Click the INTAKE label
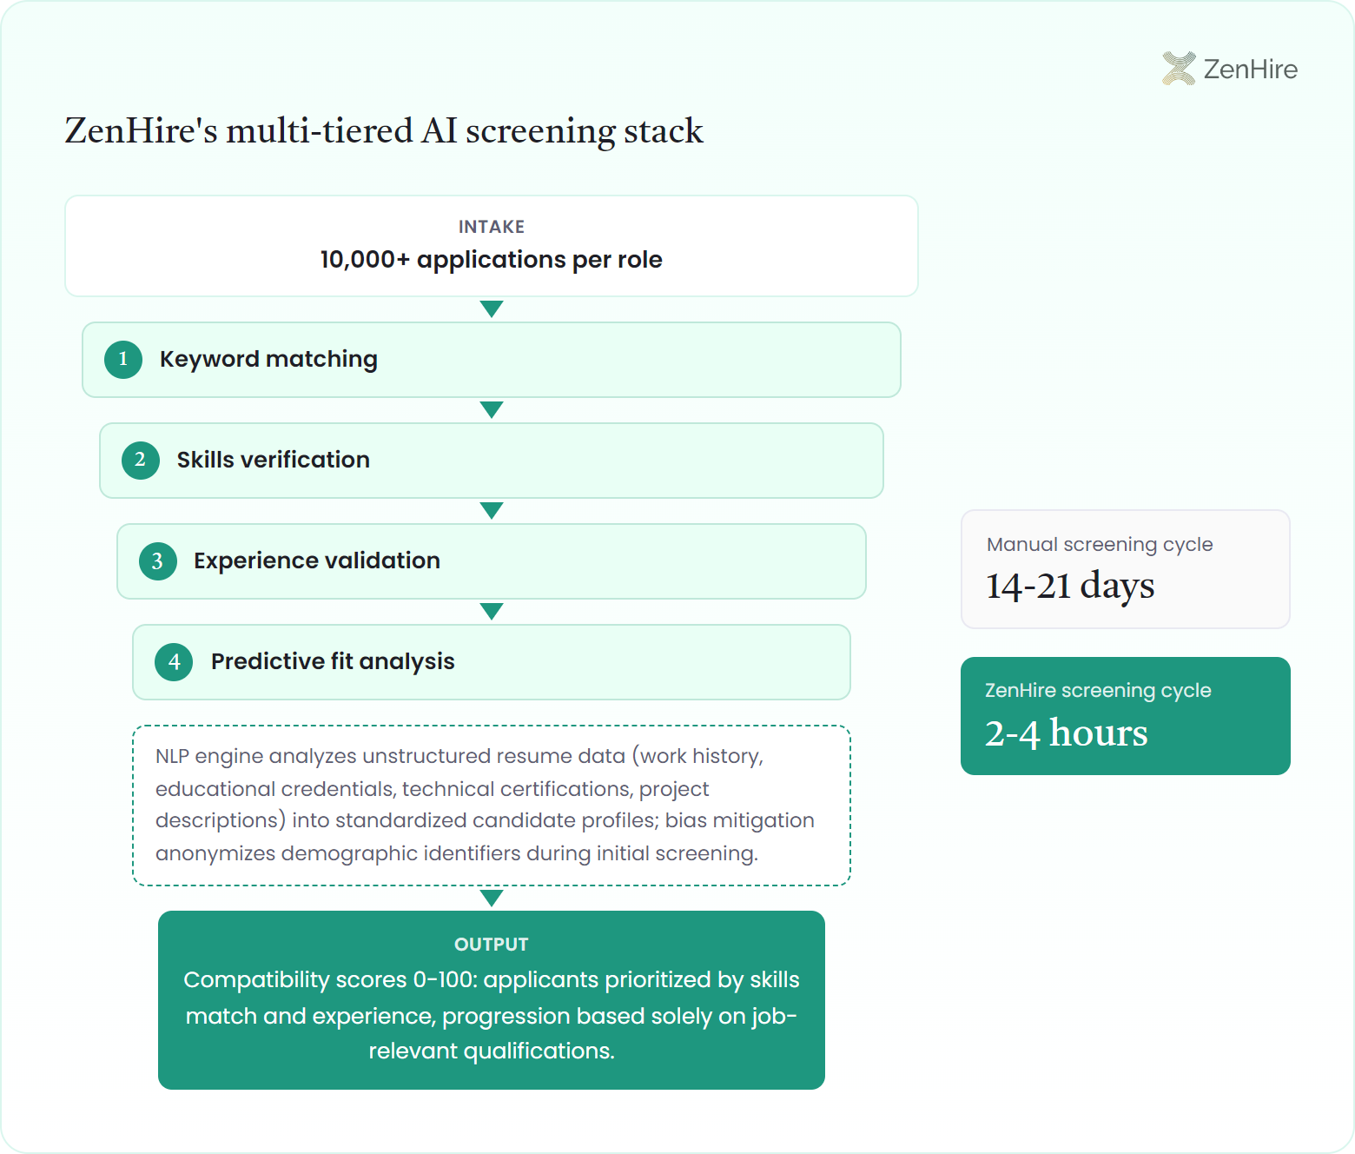Viewport: 1355px width, 1154px height. tap(492, 227)
